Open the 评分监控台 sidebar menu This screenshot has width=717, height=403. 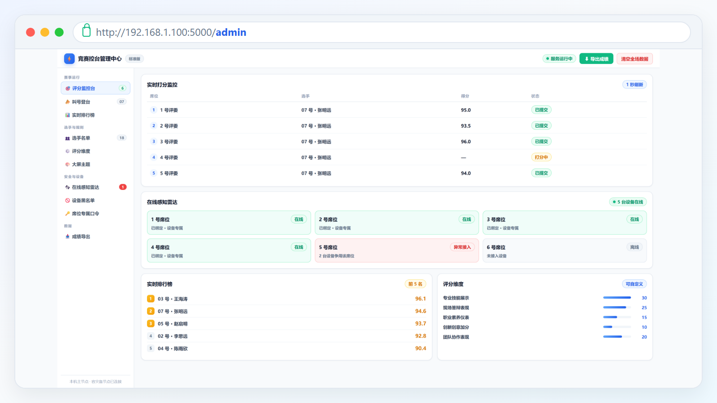pyautogui.click(x=95, y=88)
